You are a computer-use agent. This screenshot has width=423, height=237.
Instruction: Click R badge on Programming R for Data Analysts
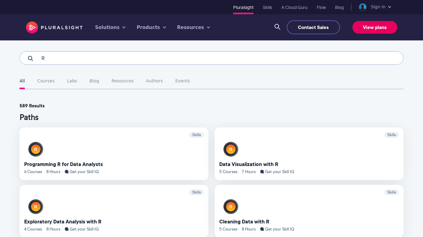tap(36, 149)
